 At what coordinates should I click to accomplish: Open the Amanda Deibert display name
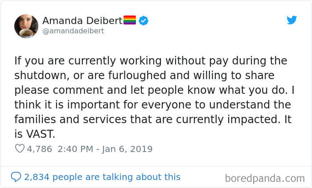click(x=82, y=20)
